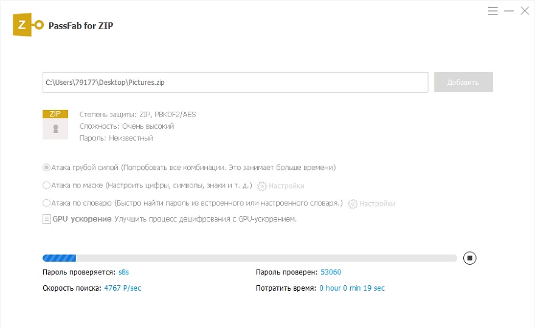Image resolution: width=535 pixels, height=329 pixels.
Task: Click the GPU ускорение label
Action: pyautogui.click(x=82, y=219)
